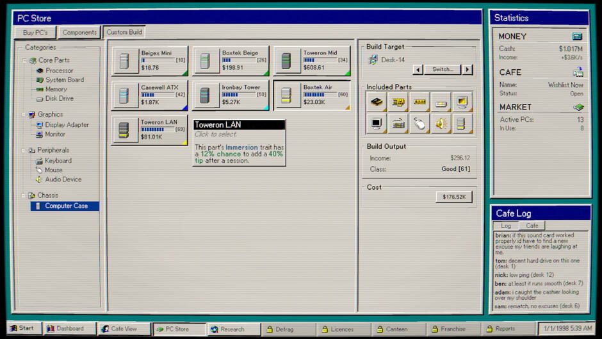The image size is (602, 339).
Task: Select the keyboard slot in Included Parts
Action: 398,124
